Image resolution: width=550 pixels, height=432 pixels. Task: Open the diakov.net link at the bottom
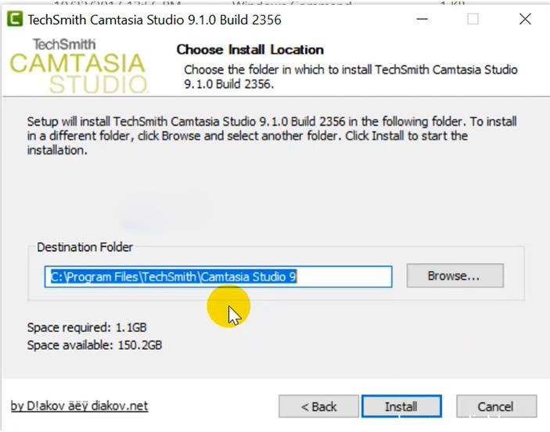[79, 405]
